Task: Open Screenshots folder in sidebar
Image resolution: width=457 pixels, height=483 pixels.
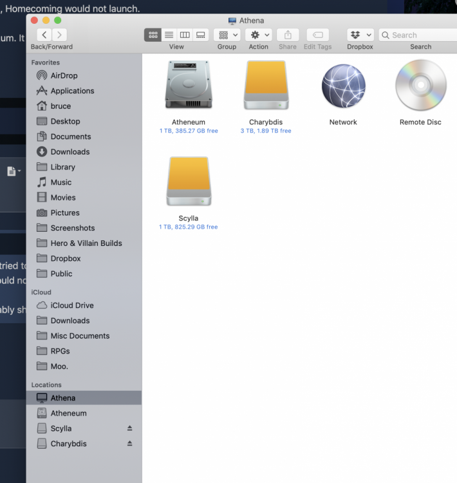Action: point(84,228)
